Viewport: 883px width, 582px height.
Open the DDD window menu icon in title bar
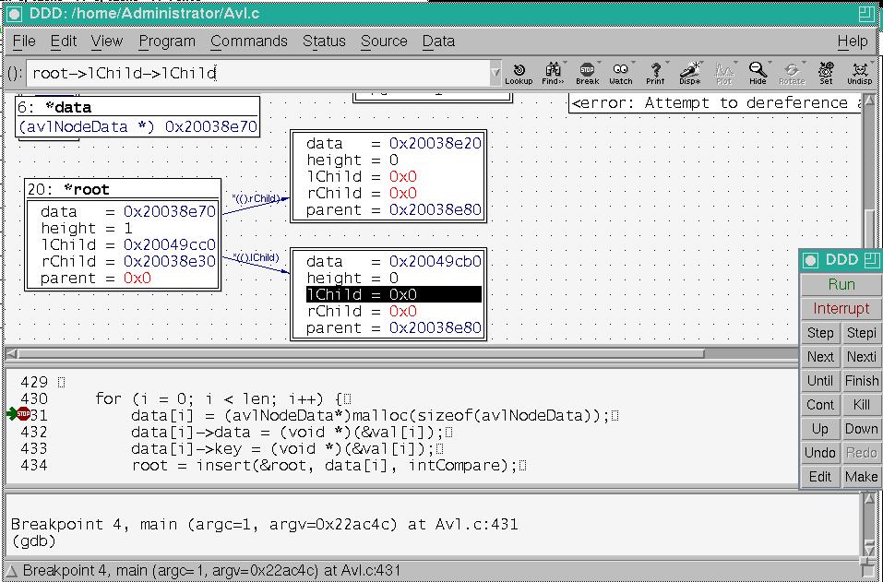pos(14,14)
